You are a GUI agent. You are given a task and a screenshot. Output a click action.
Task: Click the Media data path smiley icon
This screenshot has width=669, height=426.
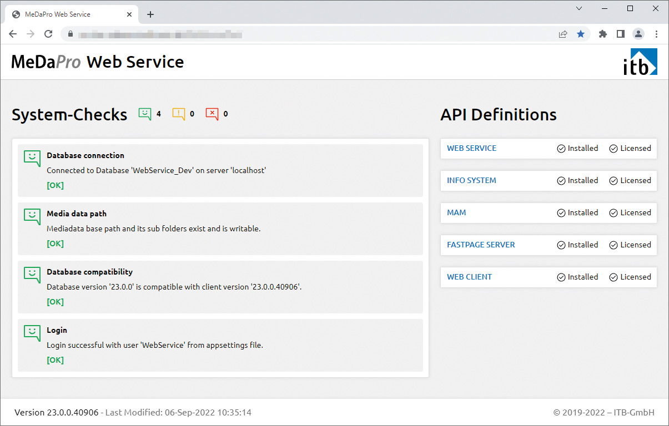tap(32, 217)
